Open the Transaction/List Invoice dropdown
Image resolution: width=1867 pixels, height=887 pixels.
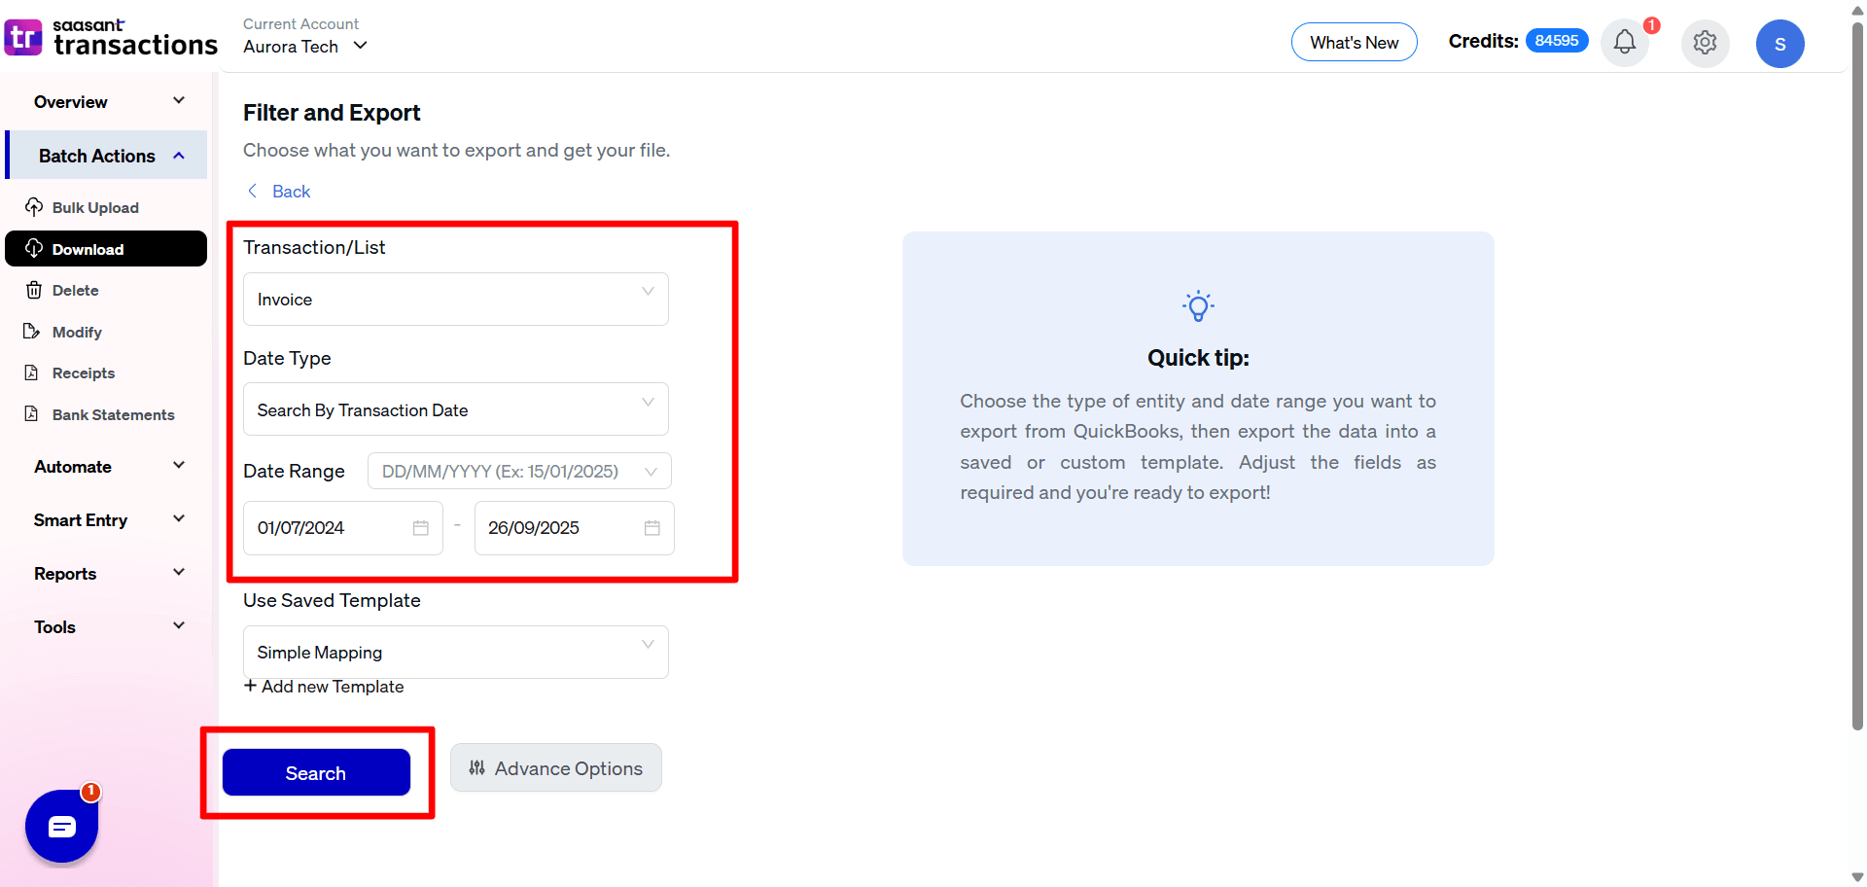click(456, 300)
